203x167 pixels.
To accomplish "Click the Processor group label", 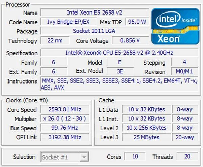I will (x=18, y=5).
